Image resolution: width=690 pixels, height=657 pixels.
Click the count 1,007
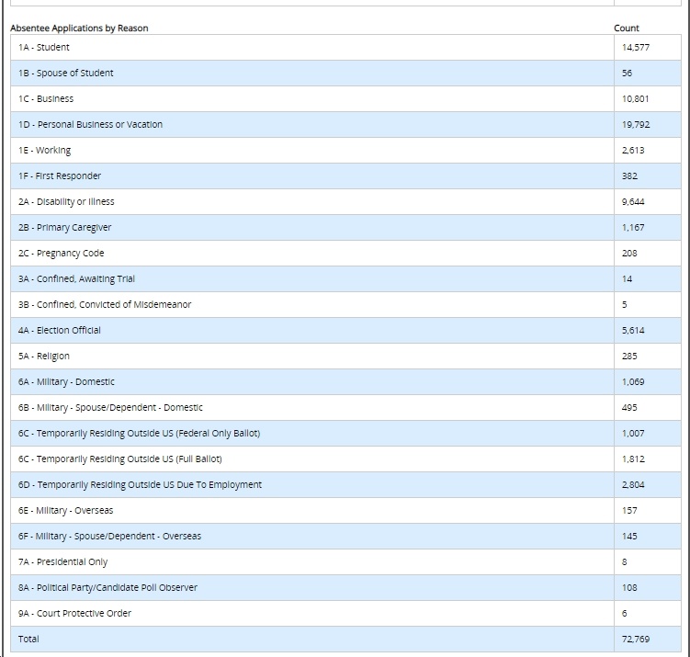coord(633,434)
